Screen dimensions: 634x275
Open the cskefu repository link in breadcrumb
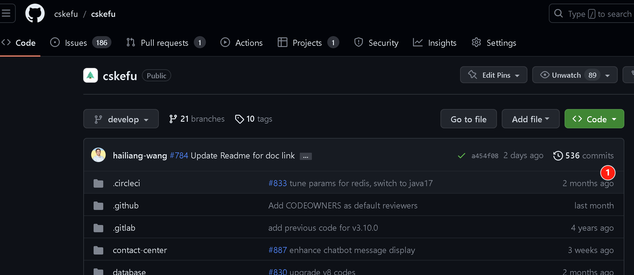[103, 14]
